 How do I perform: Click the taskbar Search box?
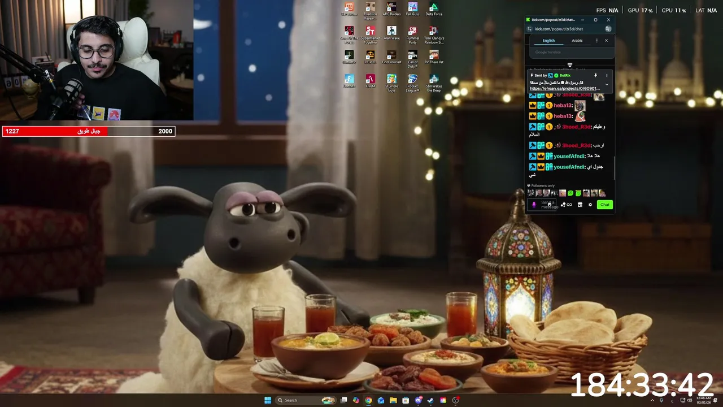coord(306,400)
